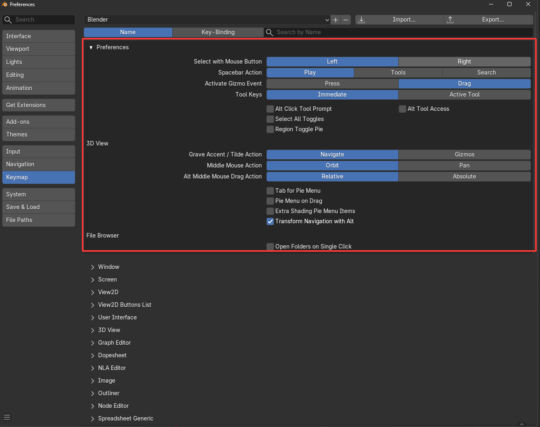Viewport: 540px width, 427px height.
Task: Set Spacebar Action to Search
Action: pyautogui.click(x=487, y=73)
